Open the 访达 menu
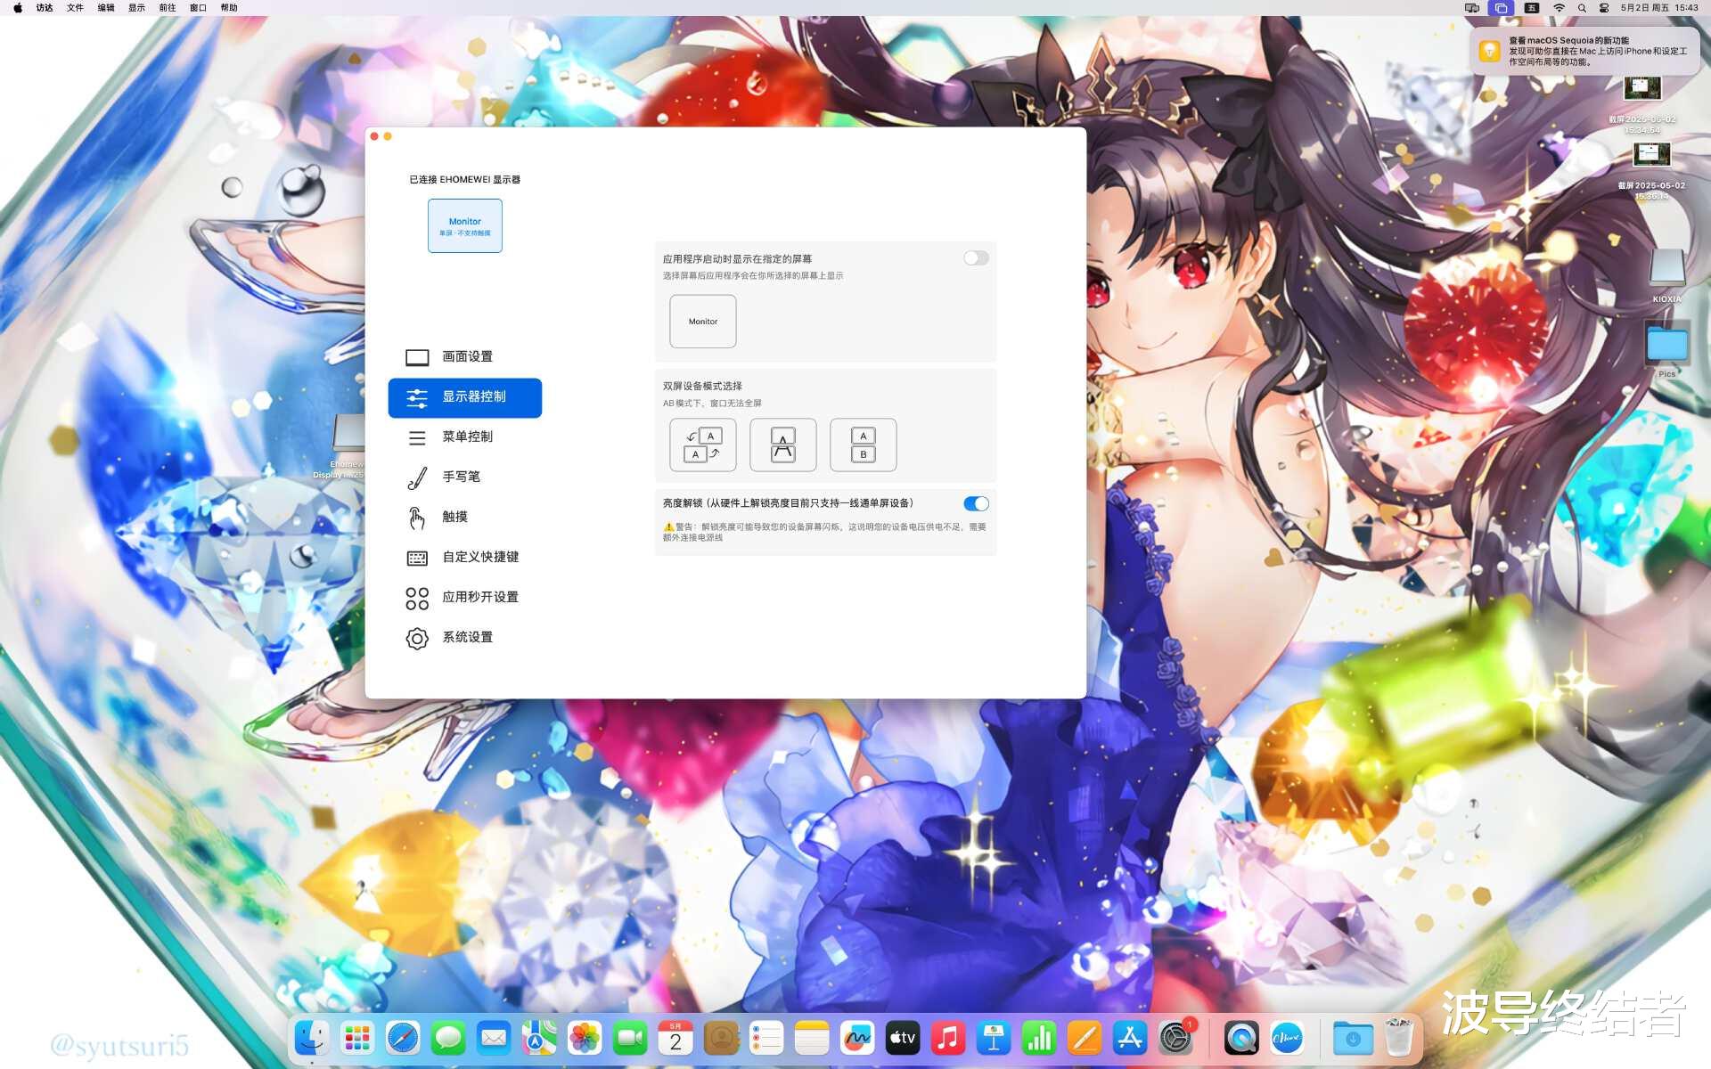Image resolution: width=1711 pixels, height=1069 pixels. [x=45, y=8]
